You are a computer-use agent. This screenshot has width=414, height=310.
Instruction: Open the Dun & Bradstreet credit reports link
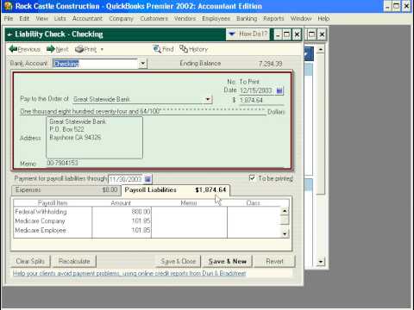pos(129,274)
